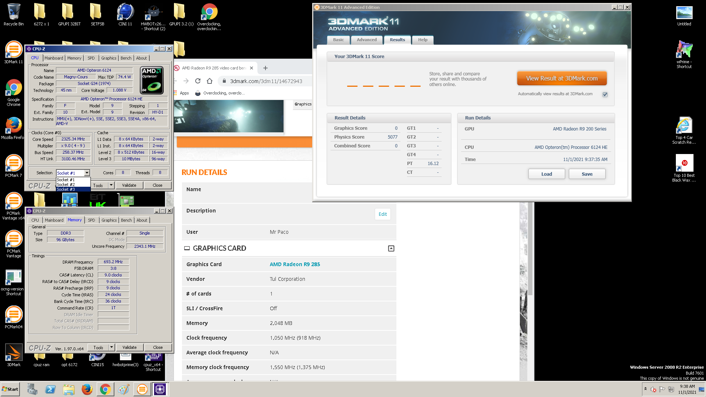This screenshot has width=706, height=397.
Task: Click the browser page vertical scrollbar thumb
Action: [530, 248]
